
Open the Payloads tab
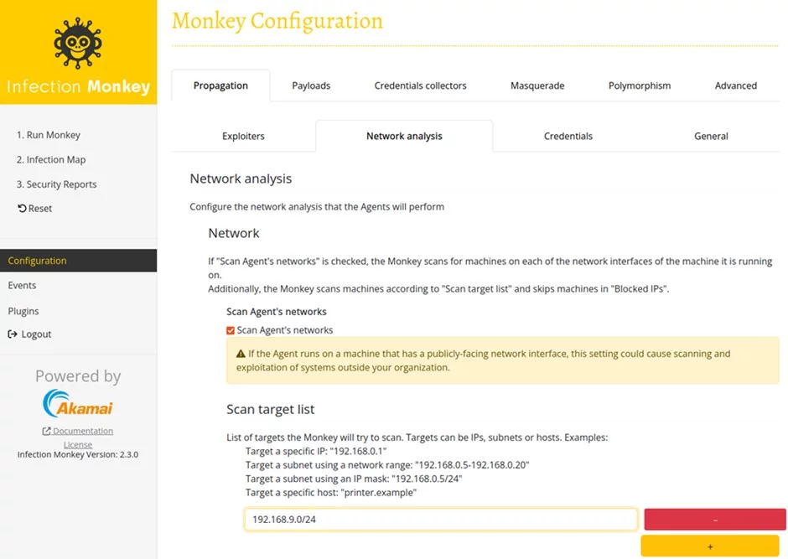[x=311, y=85]
